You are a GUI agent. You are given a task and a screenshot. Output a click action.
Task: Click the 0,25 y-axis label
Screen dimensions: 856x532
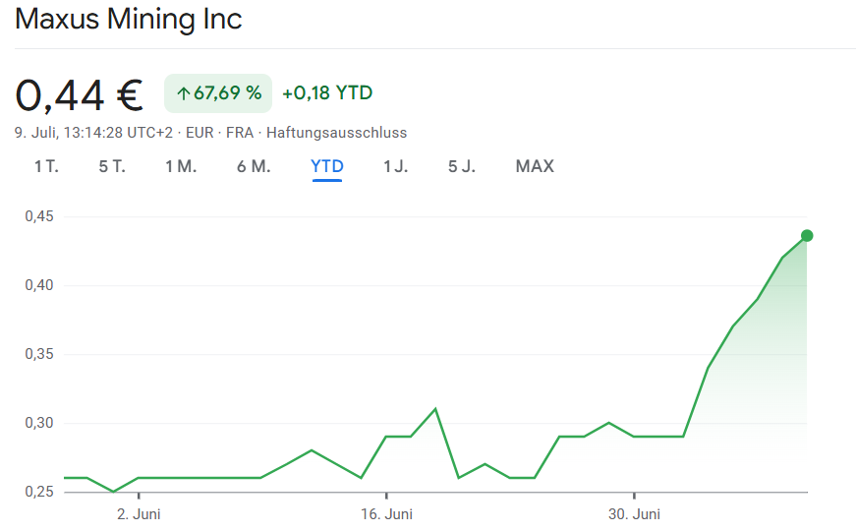pos(39,492)
